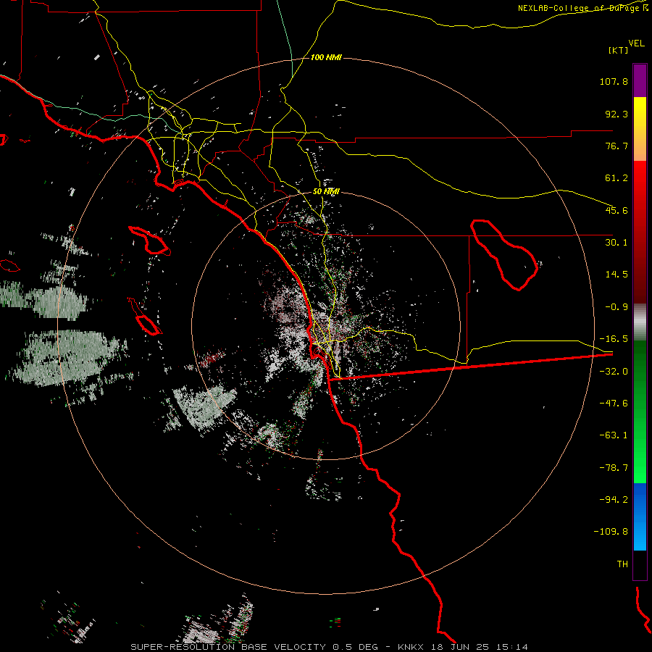Click the KNKX station identifier in caption

411,647
